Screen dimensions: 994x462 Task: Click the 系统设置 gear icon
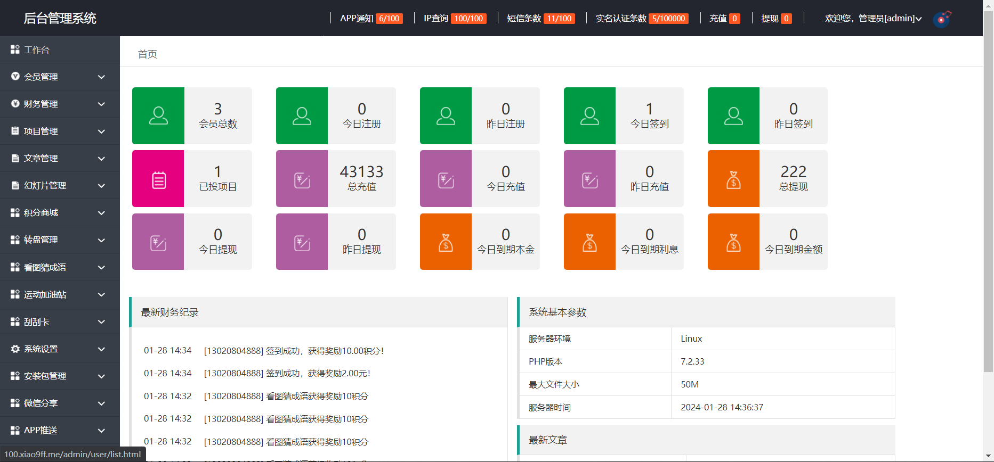pos(15,349)
